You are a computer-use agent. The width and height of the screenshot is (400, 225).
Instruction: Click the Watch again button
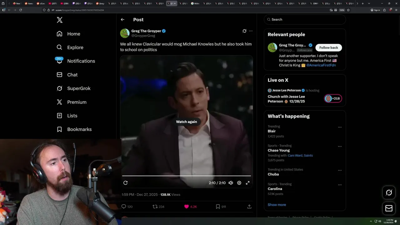coord(187,122)
